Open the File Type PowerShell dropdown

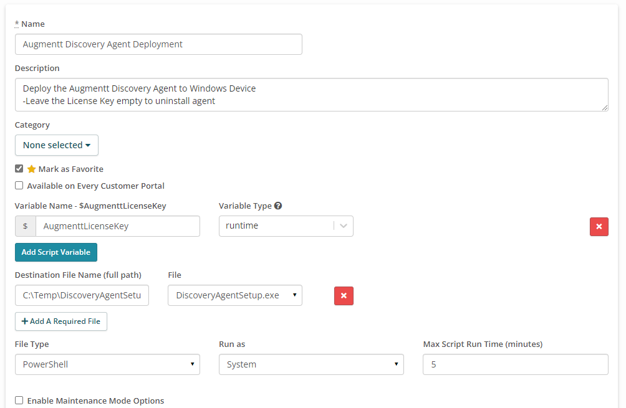click(107, 364)
